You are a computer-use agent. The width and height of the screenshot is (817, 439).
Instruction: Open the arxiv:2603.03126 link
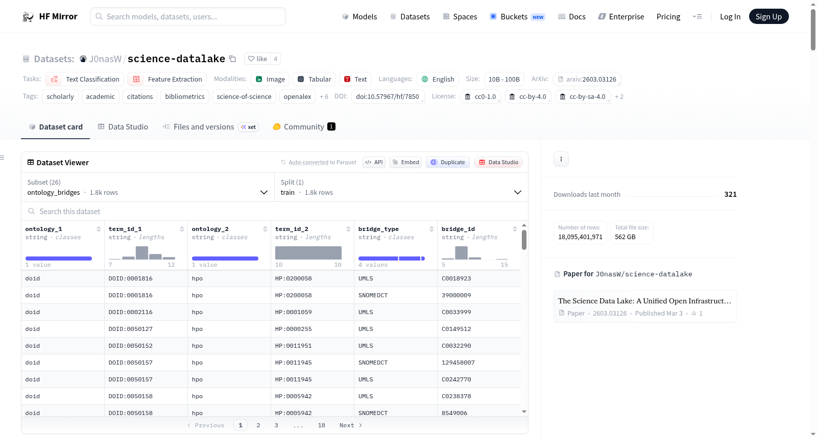pos(587,79)
